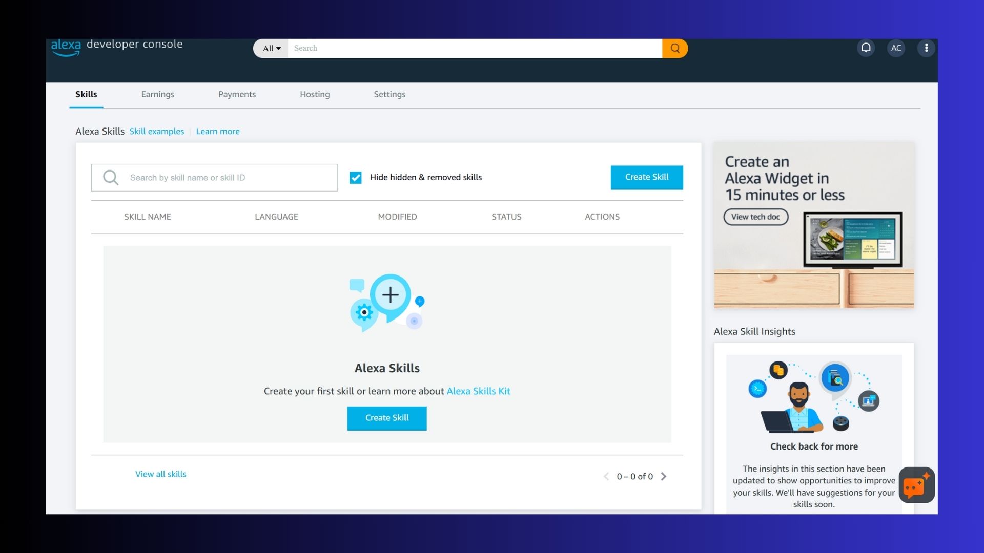The width and height of the screenshot is (984, 553).
Task: Click the orange search magnifier button
Action: [x=674, y=48]
